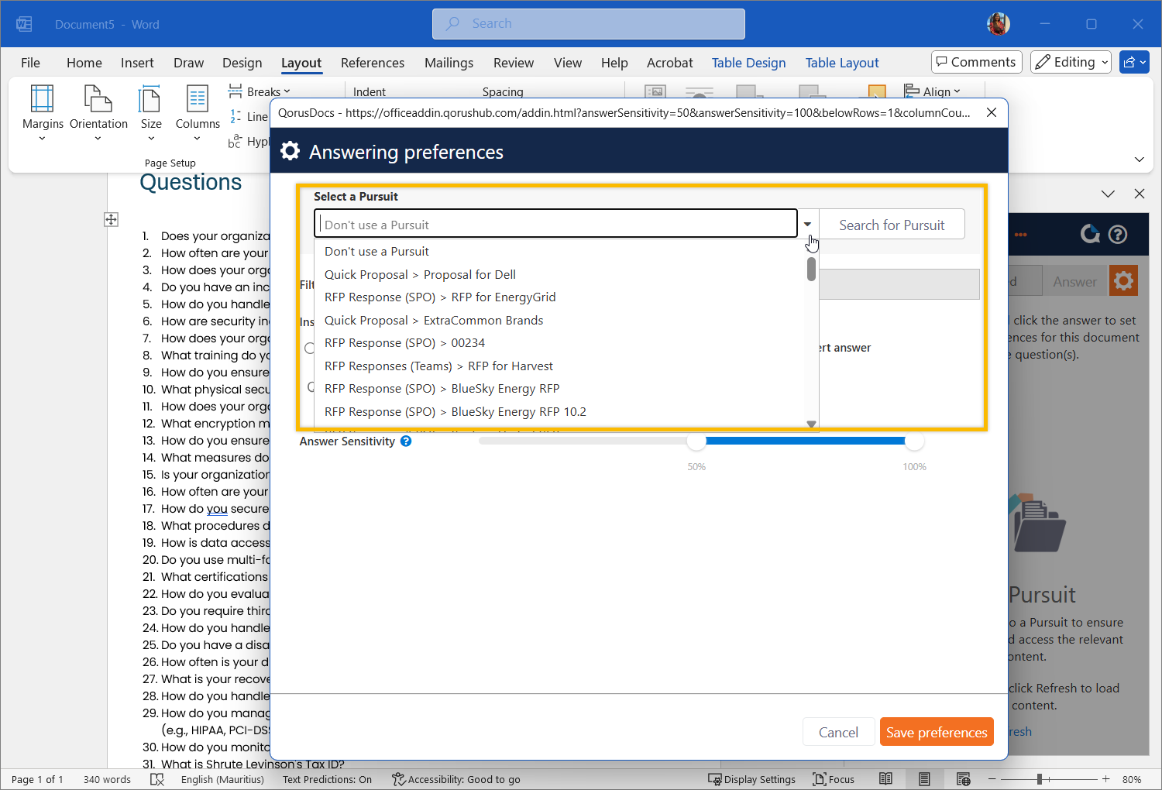
Task: Click the Answer Sensitivity help icon
Action: pos(406,441)
